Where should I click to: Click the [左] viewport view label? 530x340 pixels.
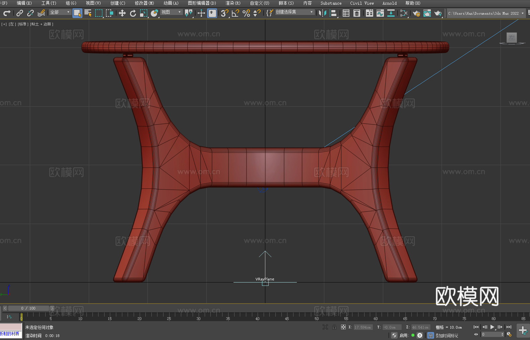(x=12, y=24)
